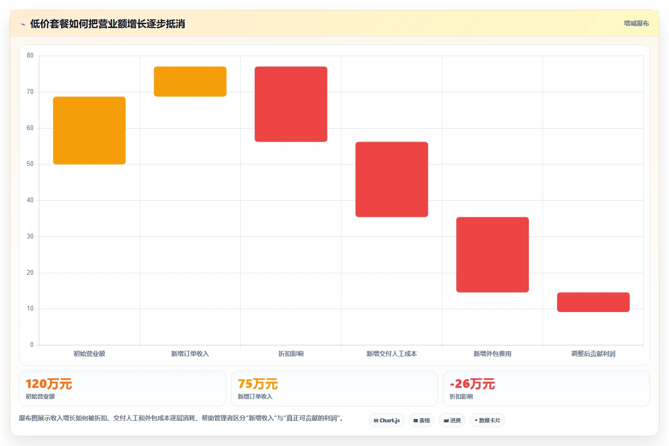Click x-axis label 新增交付人工成本

[x=391, y=354]
